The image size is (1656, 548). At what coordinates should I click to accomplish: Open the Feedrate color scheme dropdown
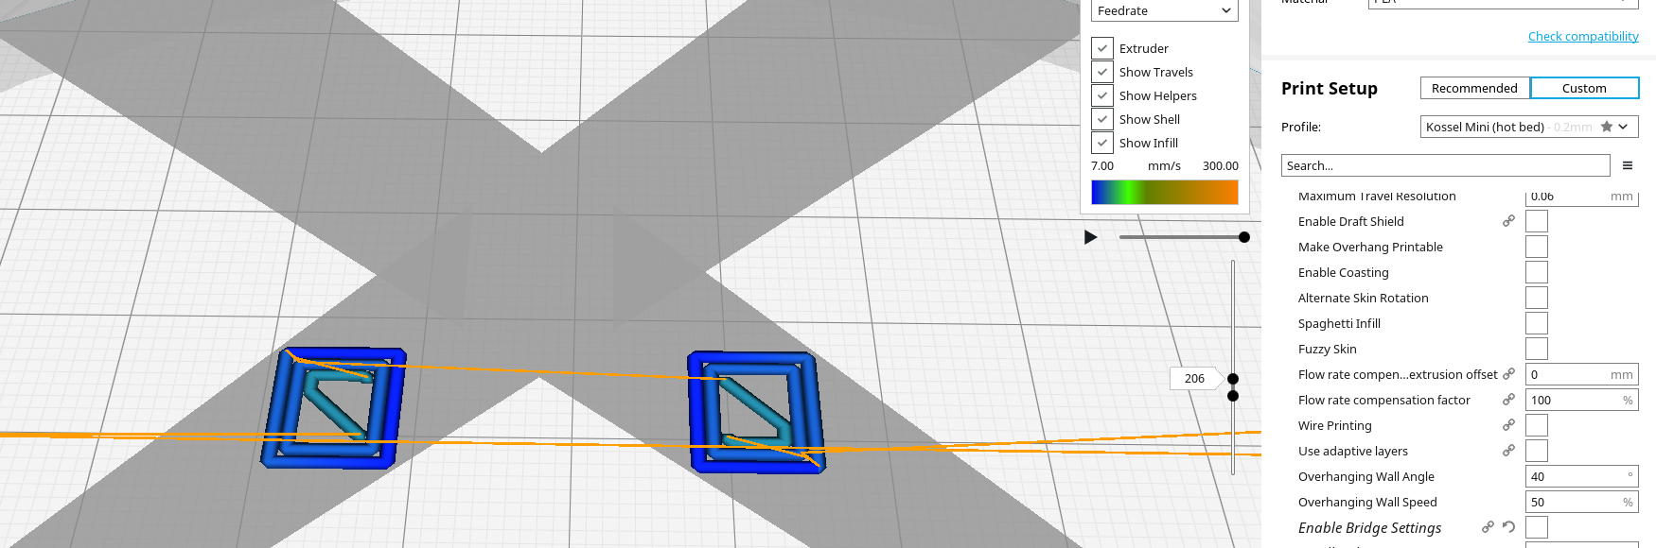tap(1165, 10)
